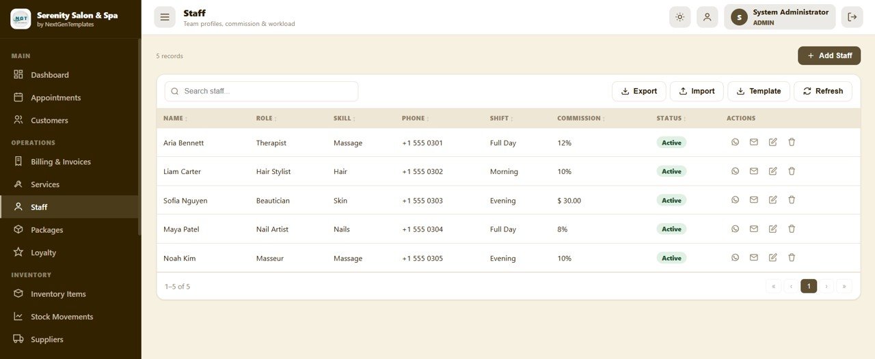Delete Sofia Nguyen with trash icon
875x359 pixels.
[792, 200]
